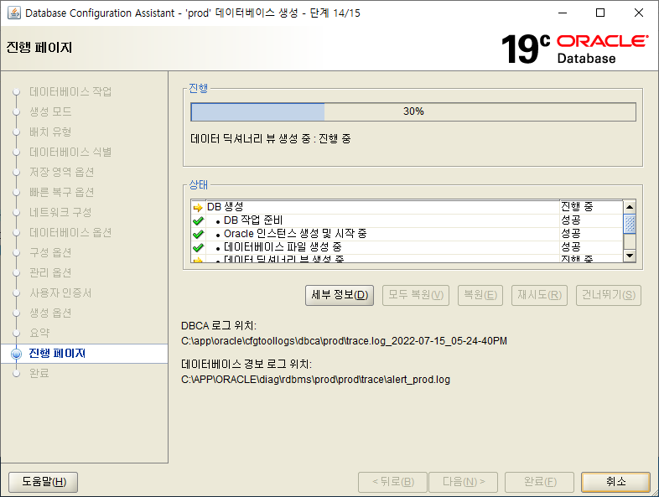Image resolution: width=659 pixels, height=497 pixels.
Task: Click the 복원(E) button
Action: tap(480, 295)
